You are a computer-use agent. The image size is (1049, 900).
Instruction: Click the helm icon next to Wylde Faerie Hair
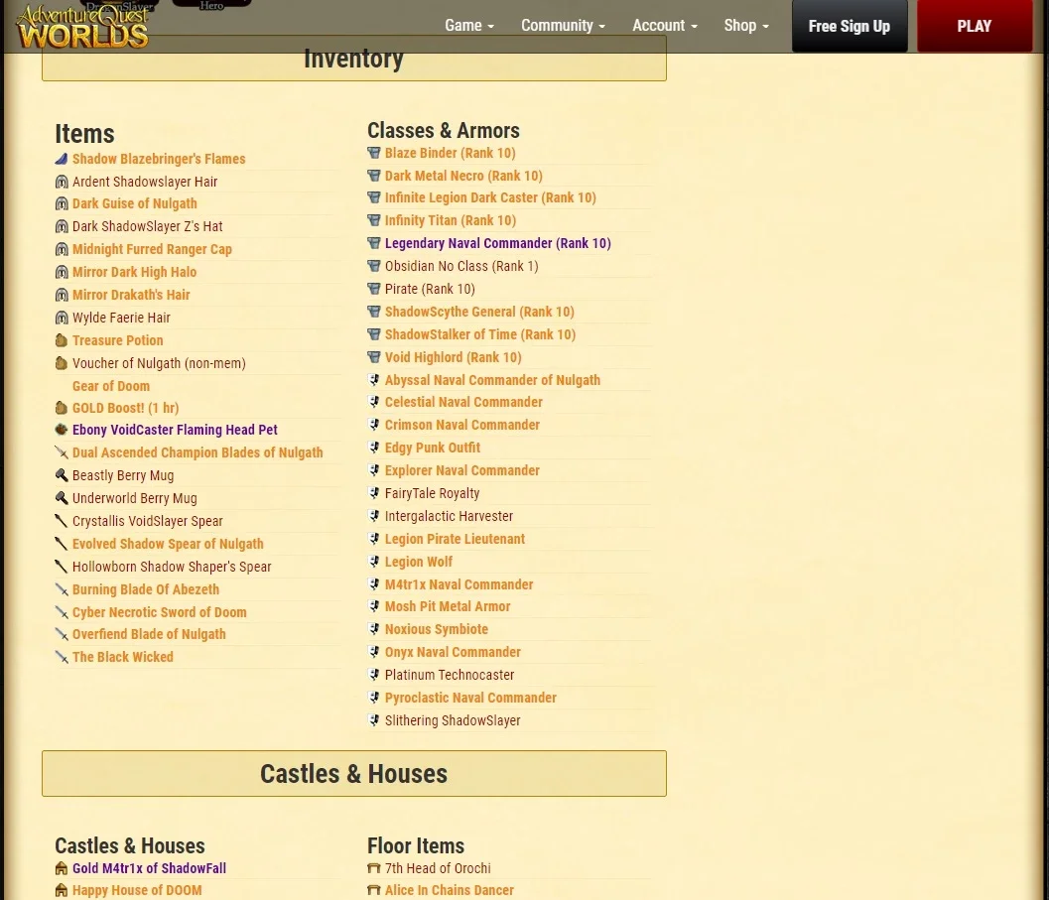(x=61, y=318)
